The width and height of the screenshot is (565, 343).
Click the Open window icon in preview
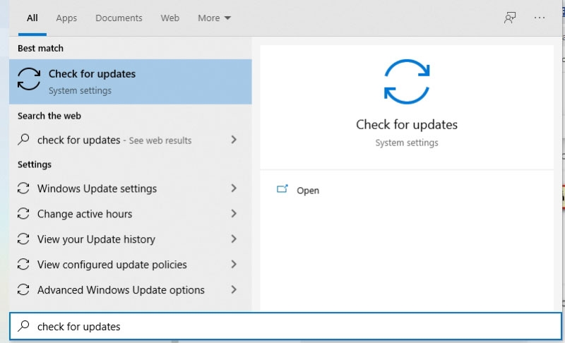[x=282, y=189]
